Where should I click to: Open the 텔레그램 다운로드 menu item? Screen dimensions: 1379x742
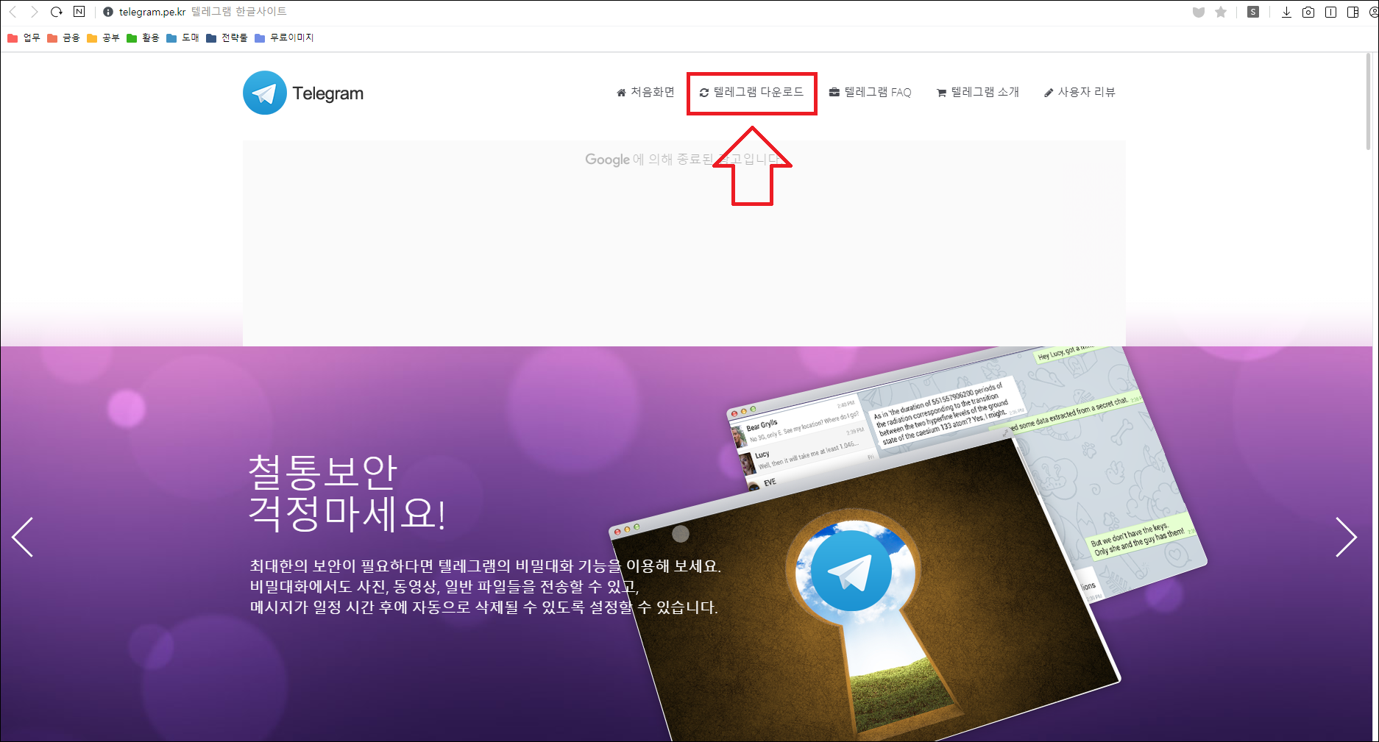[751, 92]
